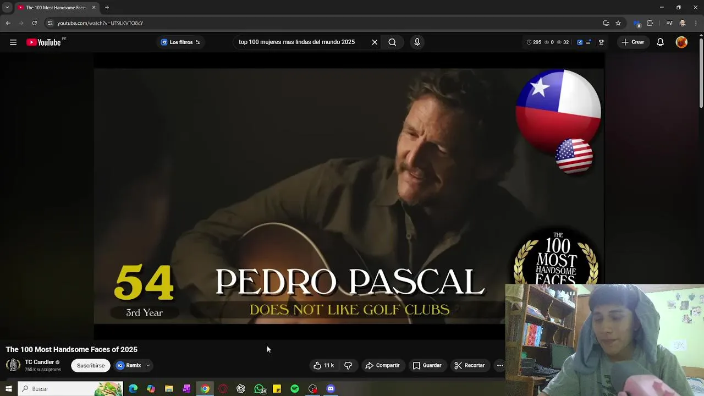The width and height of the screenshot is (704, 396).
Task: Expand the Remix dropdown arrow
Action: pyautogui.click(x=148, y=365)
